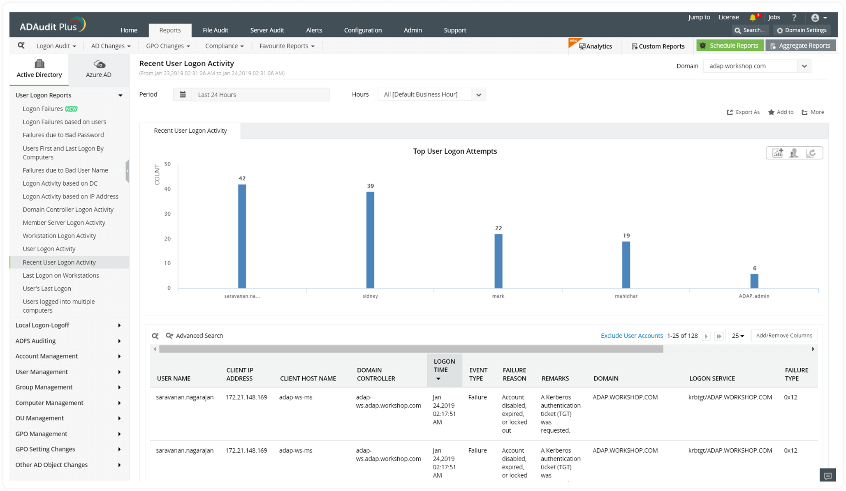
Task: Click the help question mark icon
Action: (x=794, y=17)
